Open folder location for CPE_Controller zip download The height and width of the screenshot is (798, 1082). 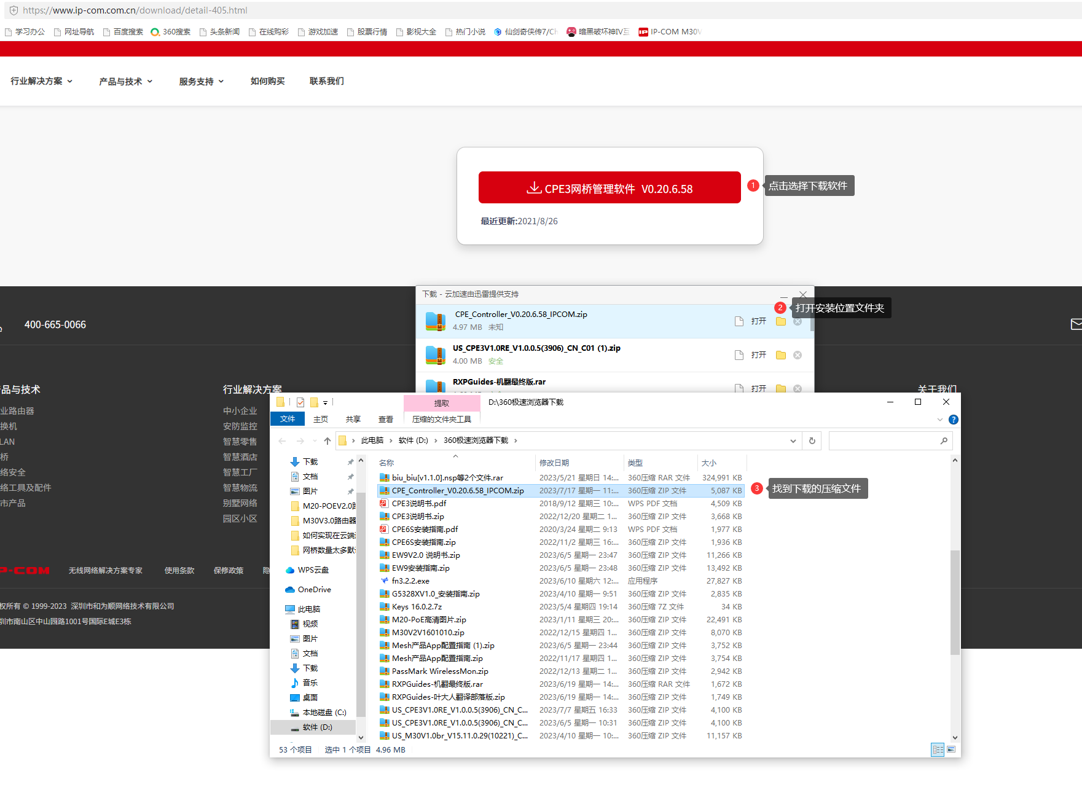(x=780, y=321)
